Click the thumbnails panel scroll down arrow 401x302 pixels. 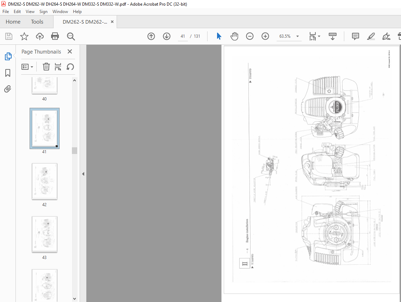point(74,298)
